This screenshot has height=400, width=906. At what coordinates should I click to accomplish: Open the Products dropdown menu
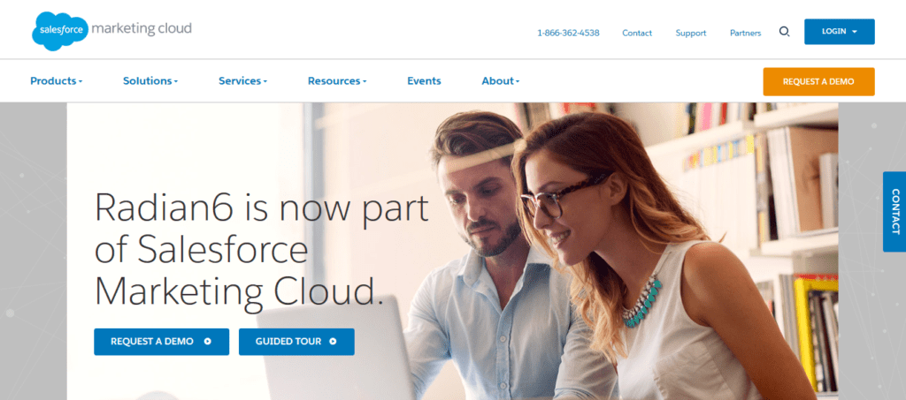coord(56,81)
